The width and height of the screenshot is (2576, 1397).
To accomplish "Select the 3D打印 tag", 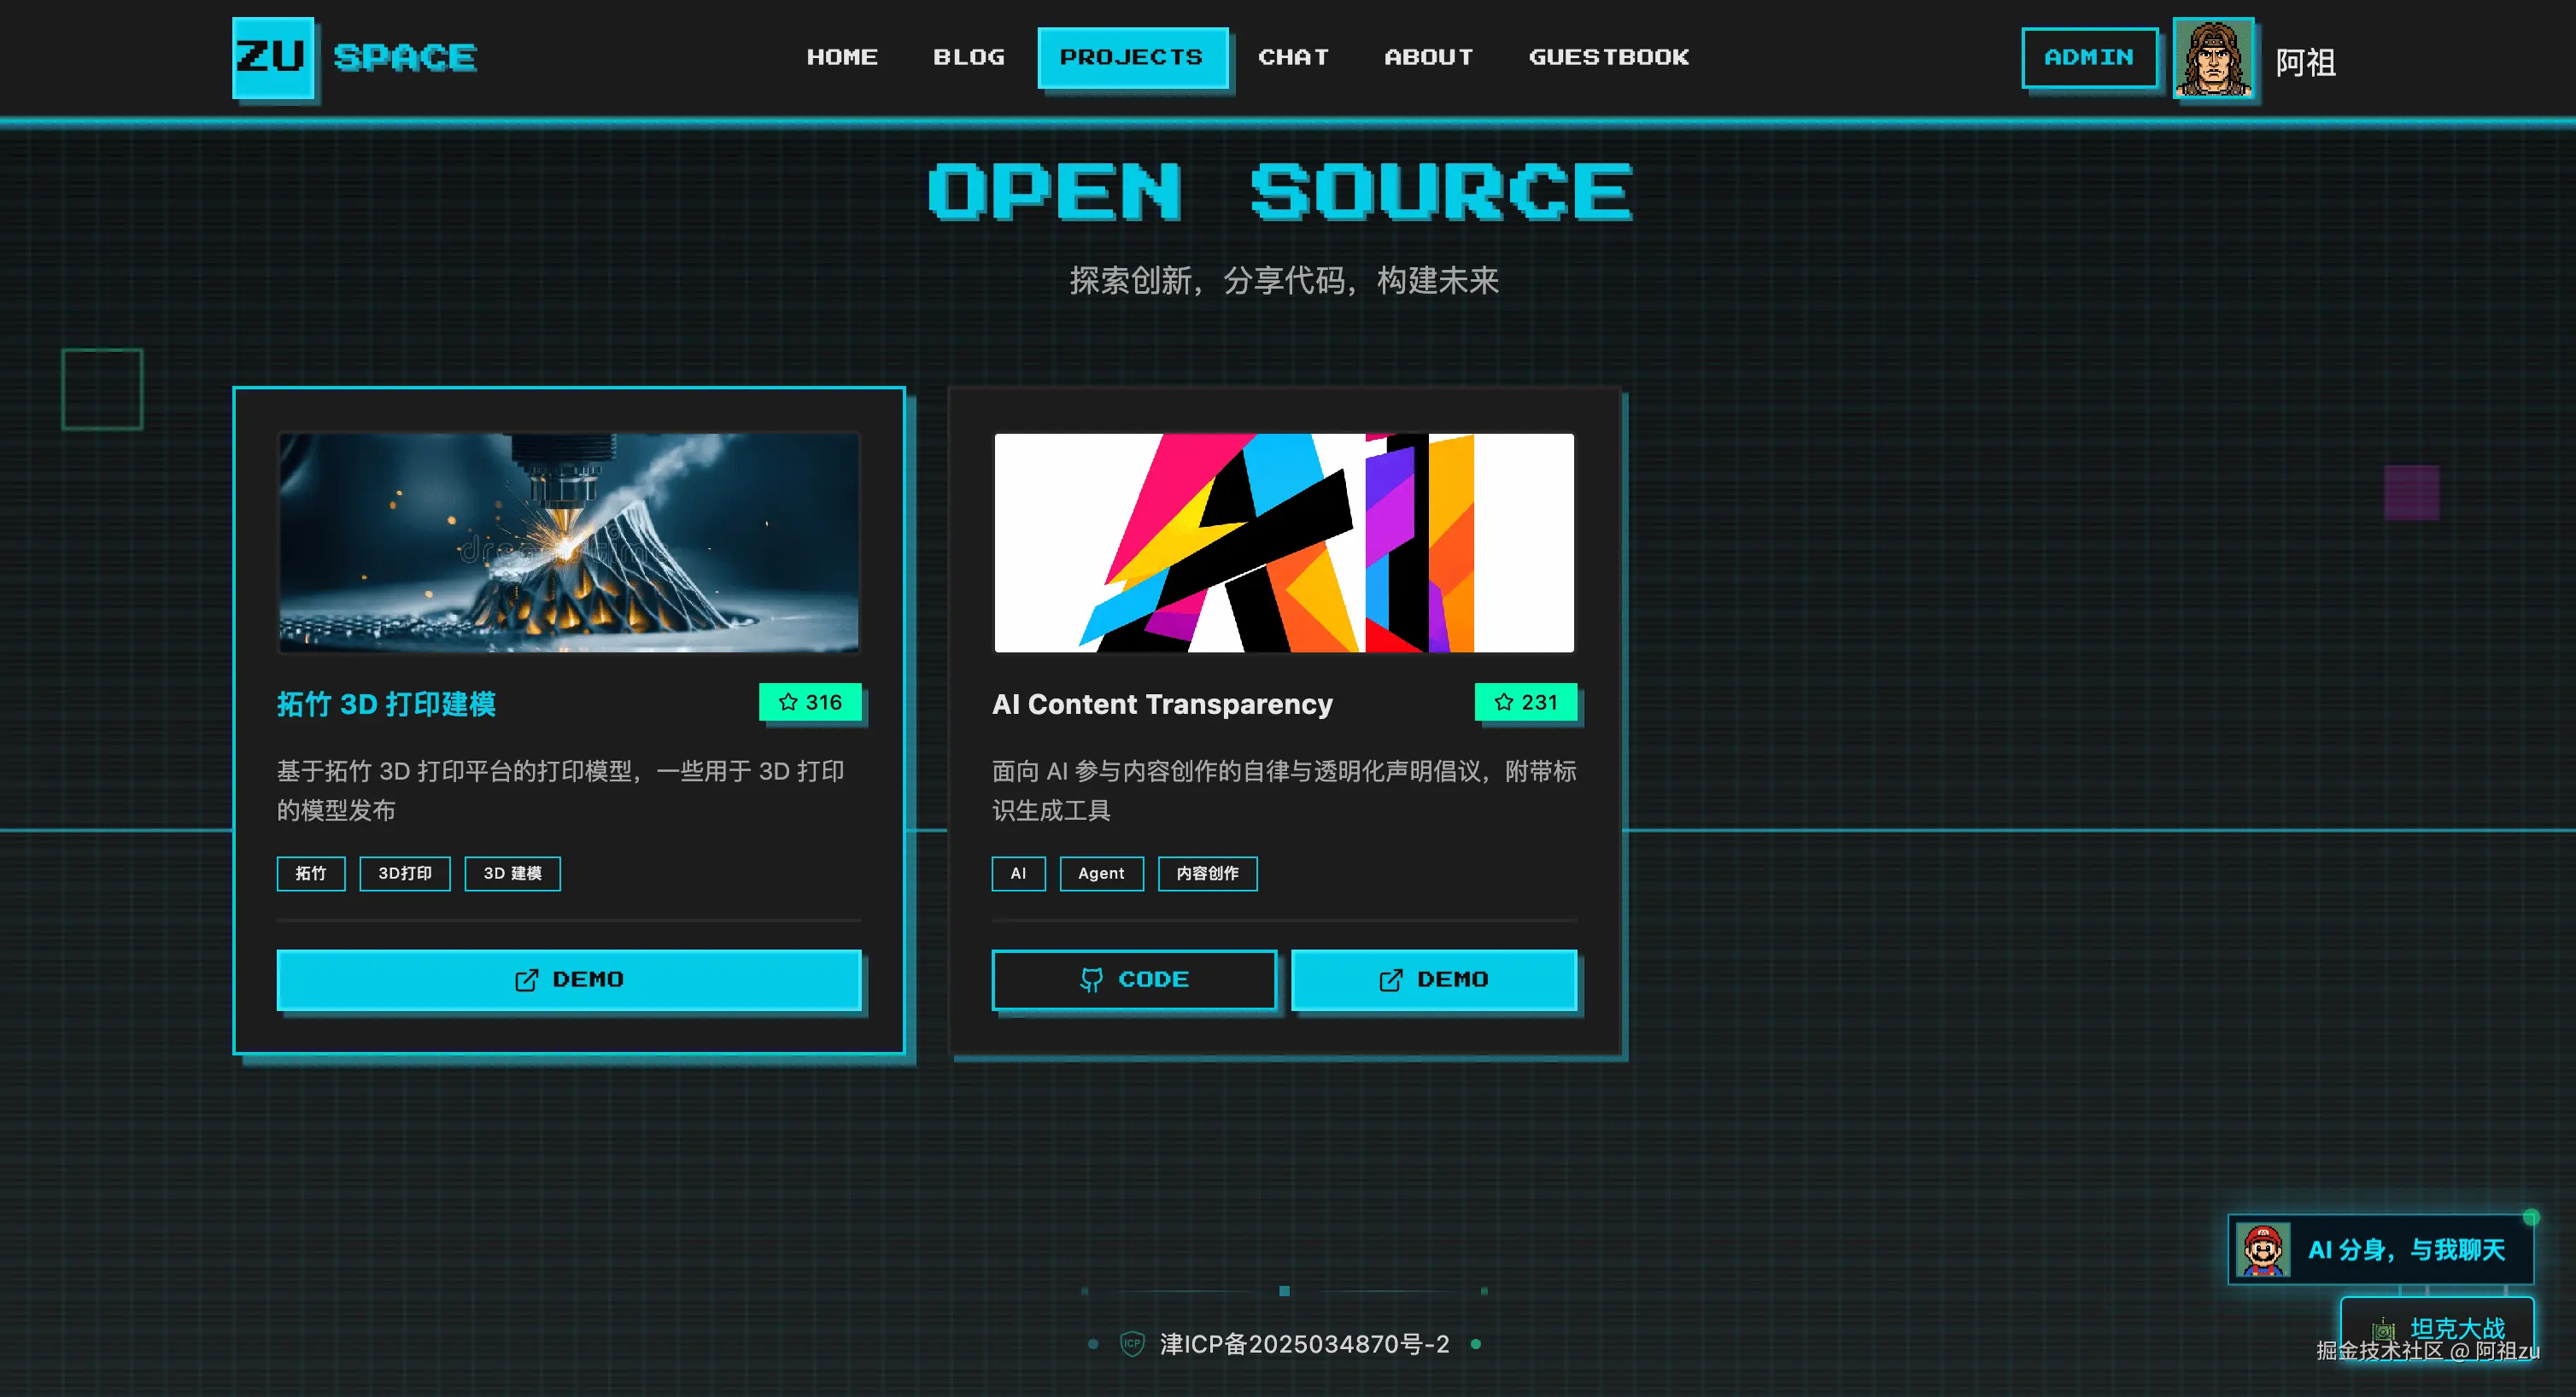I will (404, 873).
